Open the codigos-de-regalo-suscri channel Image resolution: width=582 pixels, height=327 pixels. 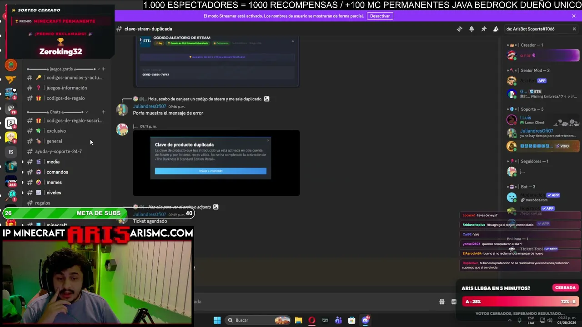65,121
